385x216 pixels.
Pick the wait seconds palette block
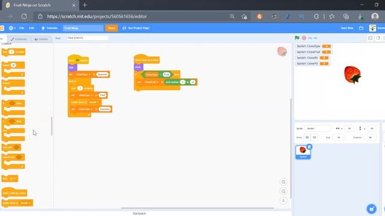point(13,52)
